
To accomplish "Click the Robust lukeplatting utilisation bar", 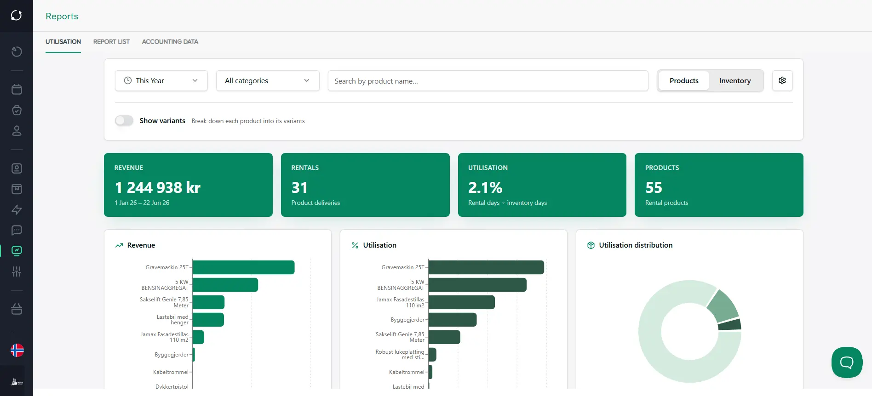I will click(432, 355).
